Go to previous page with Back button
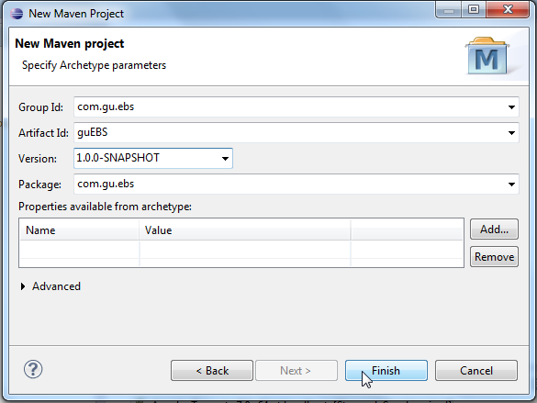 point(212,371)
